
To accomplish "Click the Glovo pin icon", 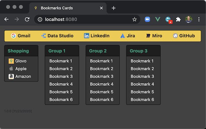I will [11, 61].
